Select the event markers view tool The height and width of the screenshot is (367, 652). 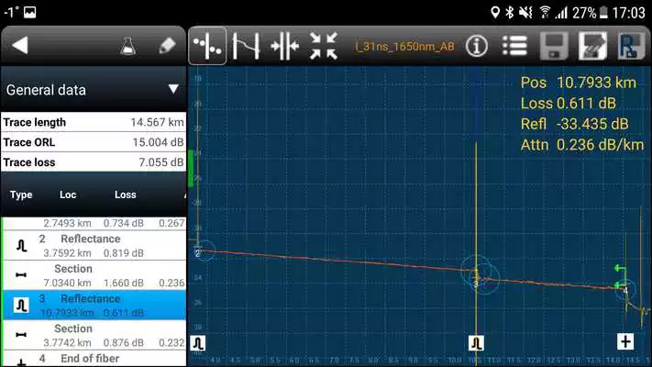tap(207, 46)
